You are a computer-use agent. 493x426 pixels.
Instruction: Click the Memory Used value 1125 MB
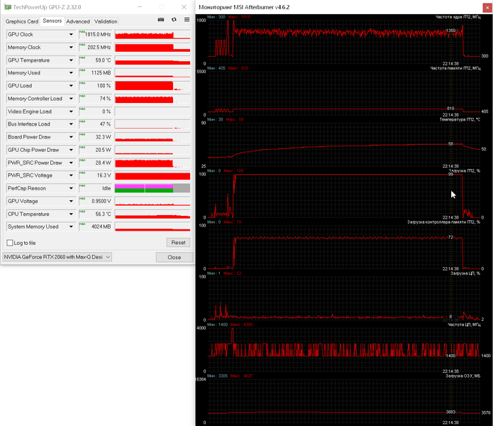pyautogui.click(x=96, y=72)
